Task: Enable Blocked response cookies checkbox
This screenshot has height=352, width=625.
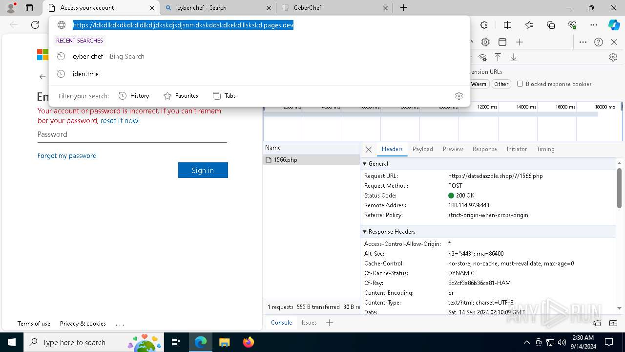Action: [x=520, y=84]
